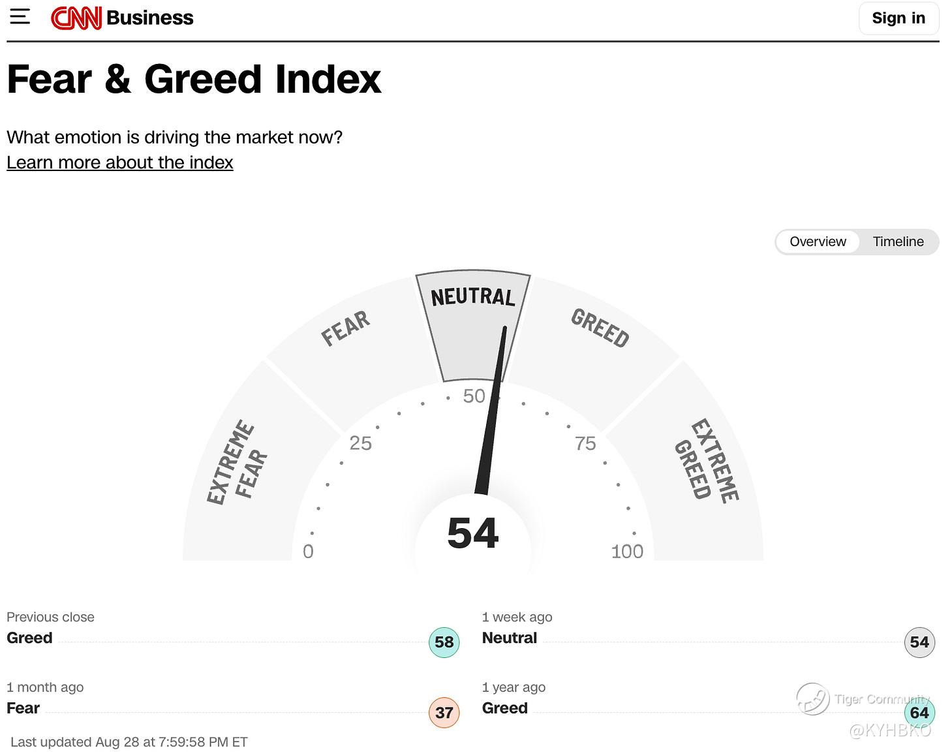Click the Fear & Greed Index heading
This screenshot has width=950, height=752.
[x=194, y=80]
